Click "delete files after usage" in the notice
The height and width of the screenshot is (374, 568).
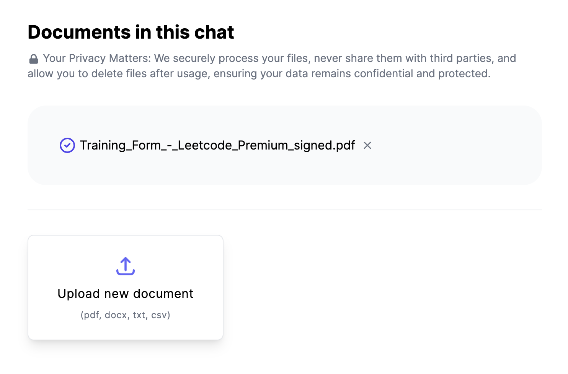tap(150, 73)
